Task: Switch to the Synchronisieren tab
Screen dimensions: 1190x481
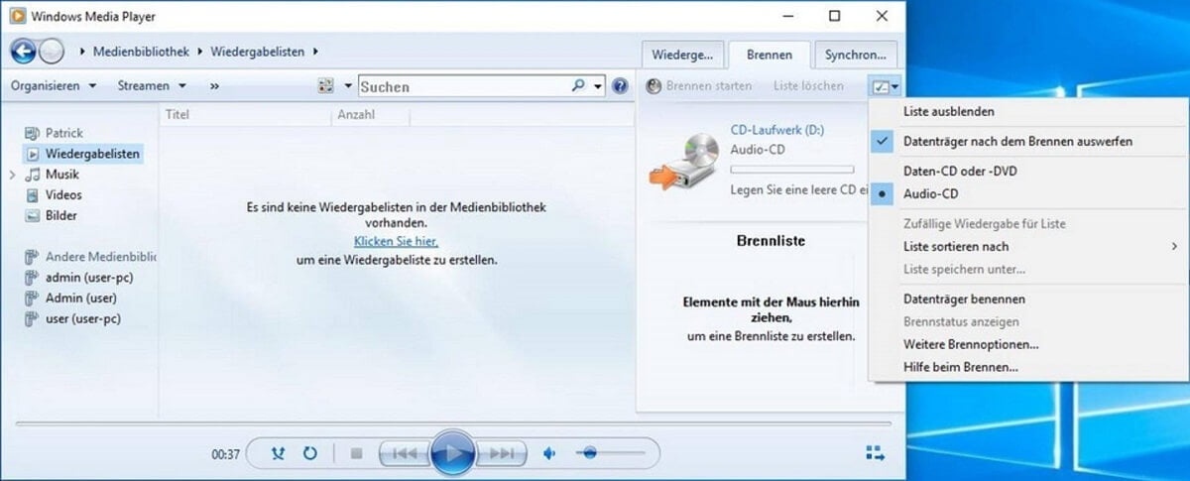Action: [856, 55]
